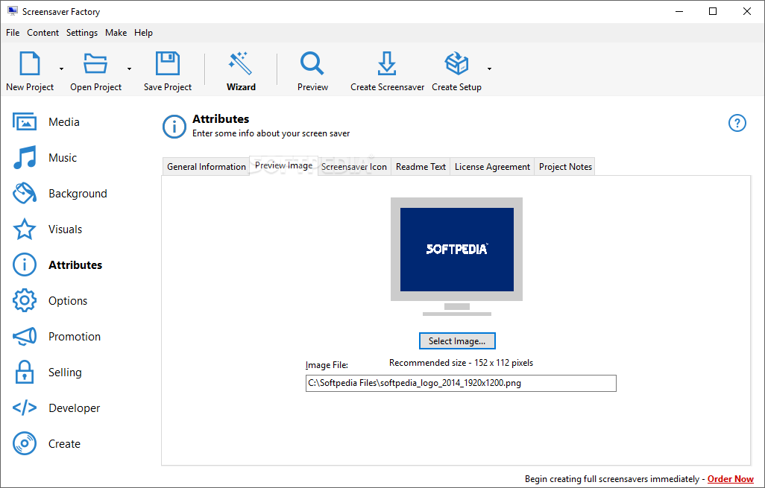Click the help question mark icon
This screenshot has width=765, height=488.
coord(737,123)
